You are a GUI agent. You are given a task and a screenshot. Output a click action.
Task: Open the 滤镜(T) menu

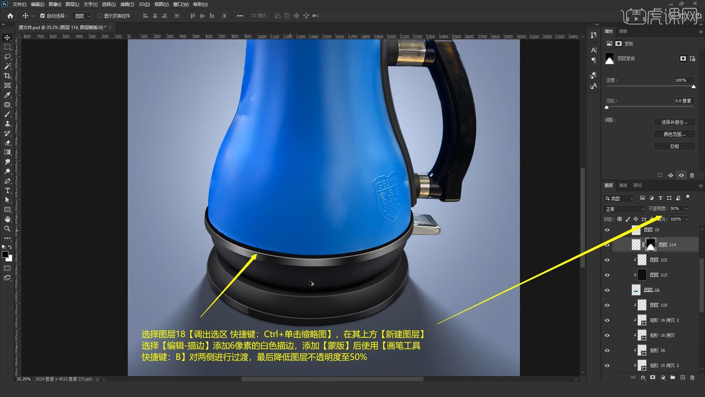[x=127, y=4]
